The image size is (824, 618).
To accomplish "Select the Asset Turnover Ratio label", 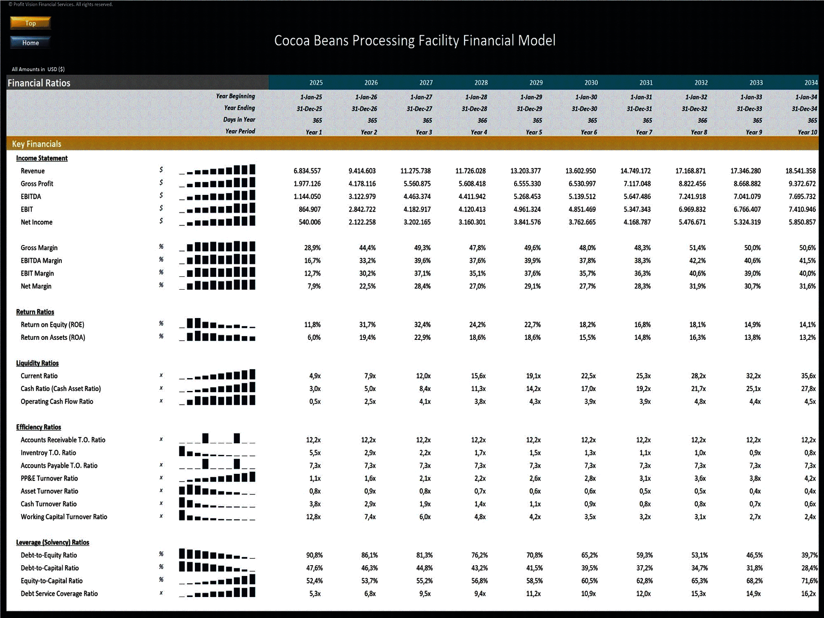I will (x=49, y=491).
